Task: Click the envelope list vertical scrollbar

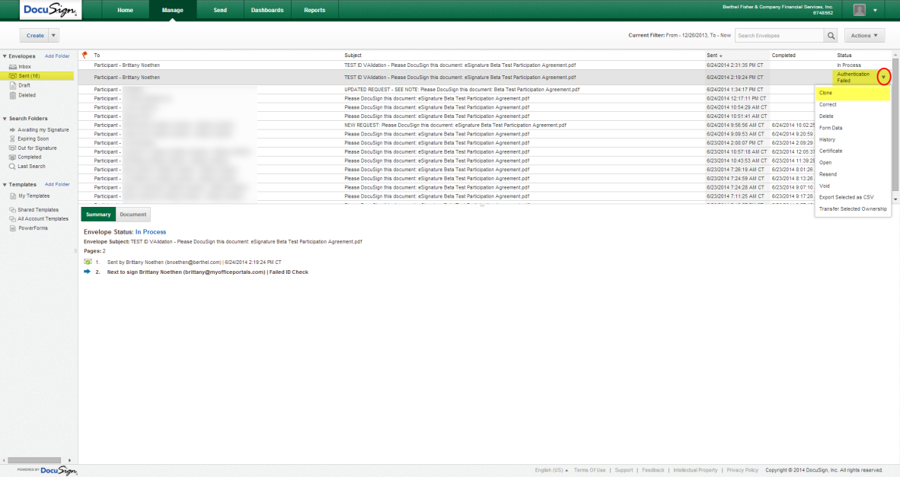Action: coord(895,126)
